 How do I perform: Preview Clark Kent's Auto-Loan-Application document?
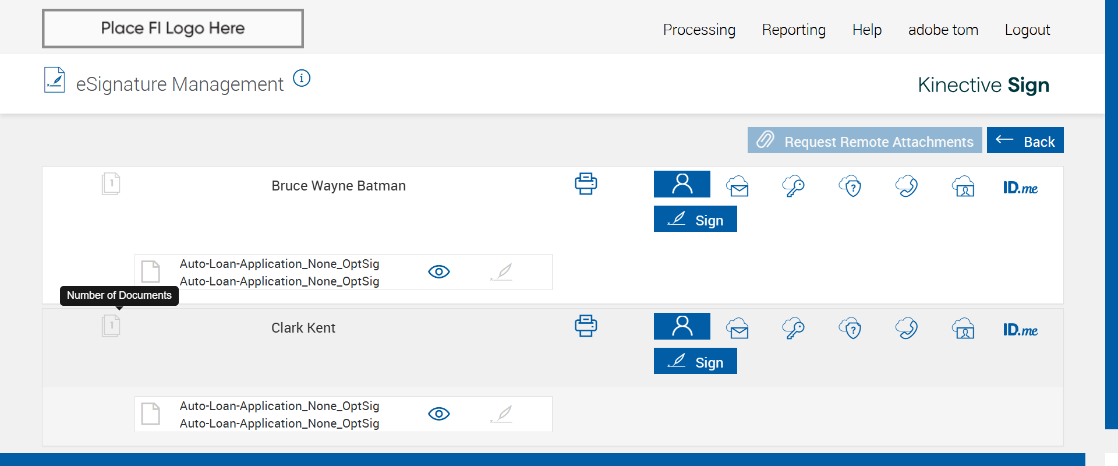439,414
